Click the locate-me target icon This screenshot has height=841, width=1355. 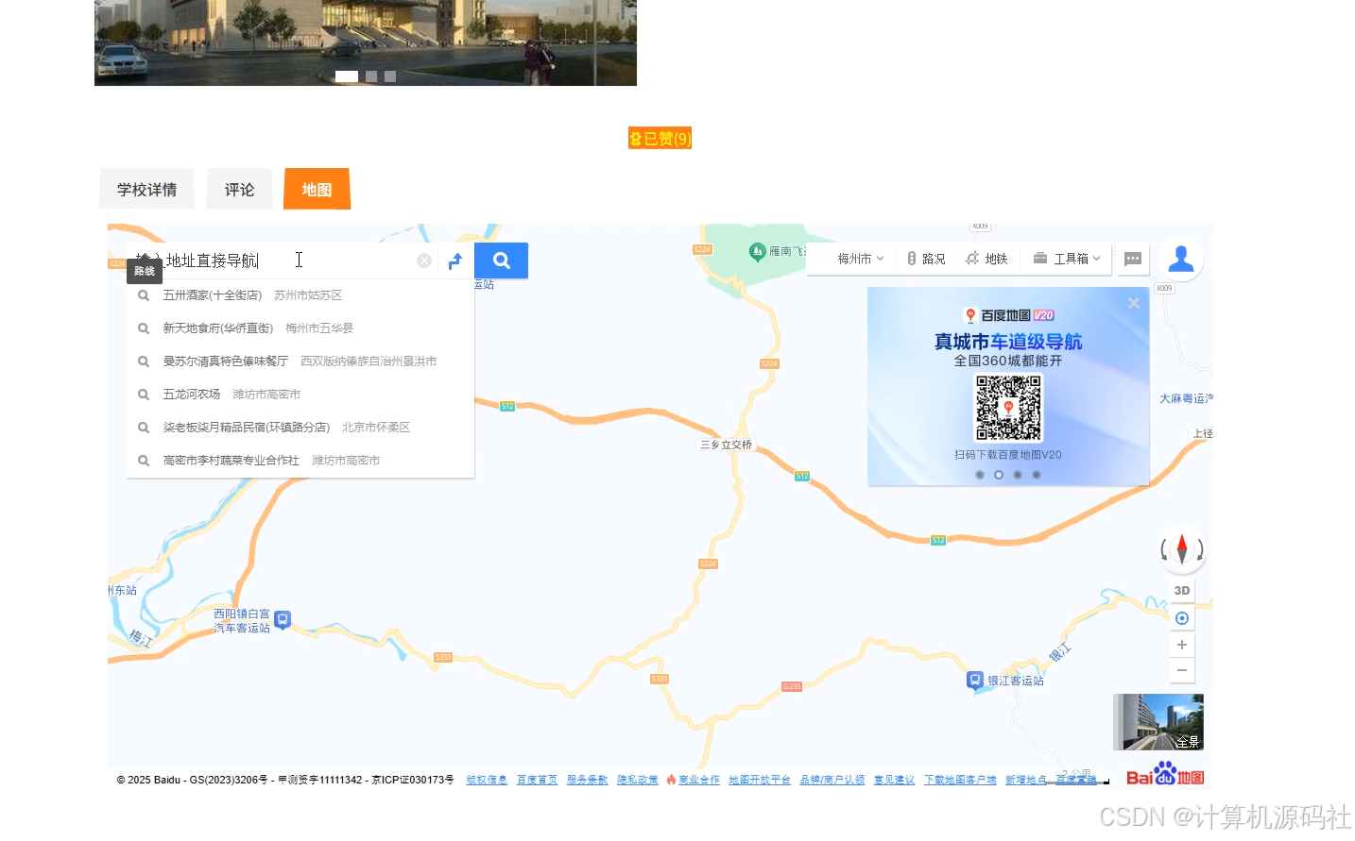pos(1181,617)
